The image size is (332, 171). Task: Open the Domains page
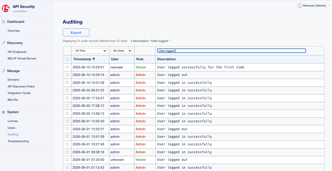click(13, 80)
